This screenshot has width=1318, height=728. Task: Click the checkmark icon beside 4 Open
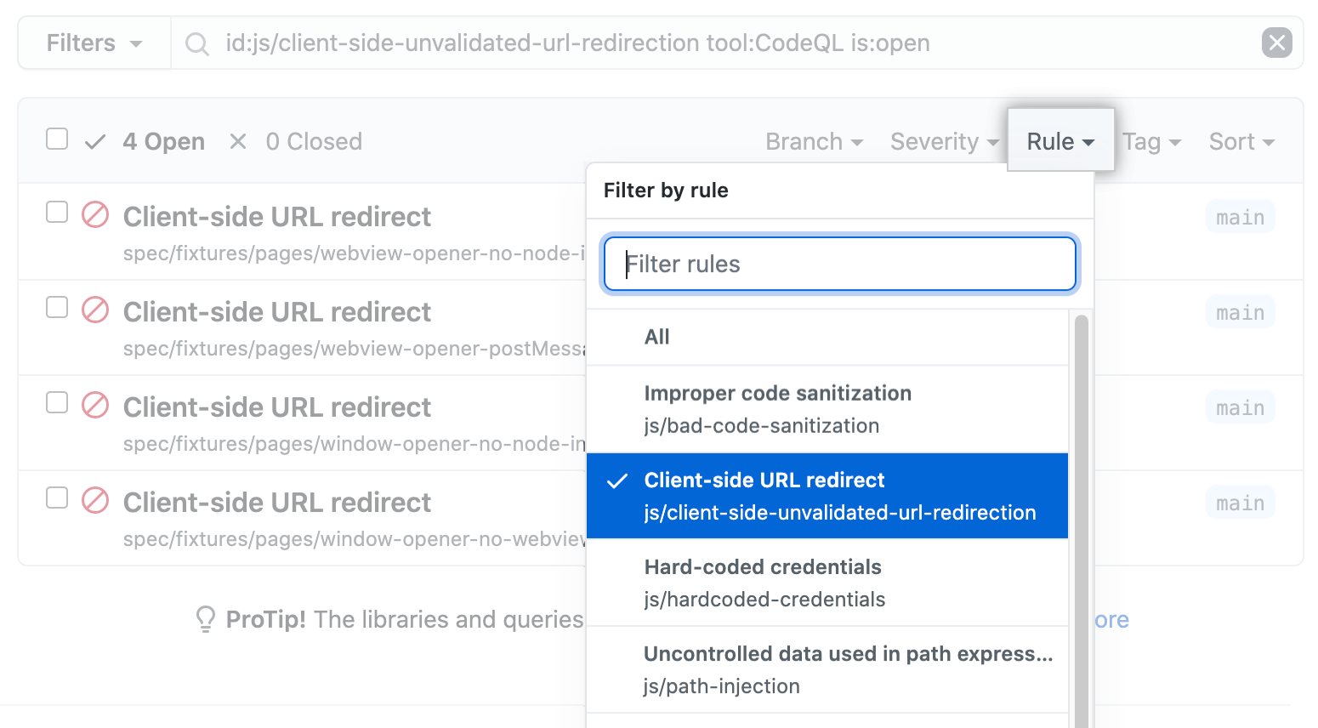94,140
